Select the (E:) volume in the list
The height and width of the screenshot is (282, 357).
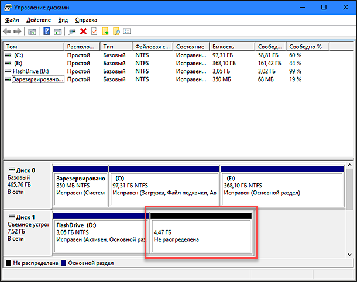pyautogui.click(x=18, y=63)
